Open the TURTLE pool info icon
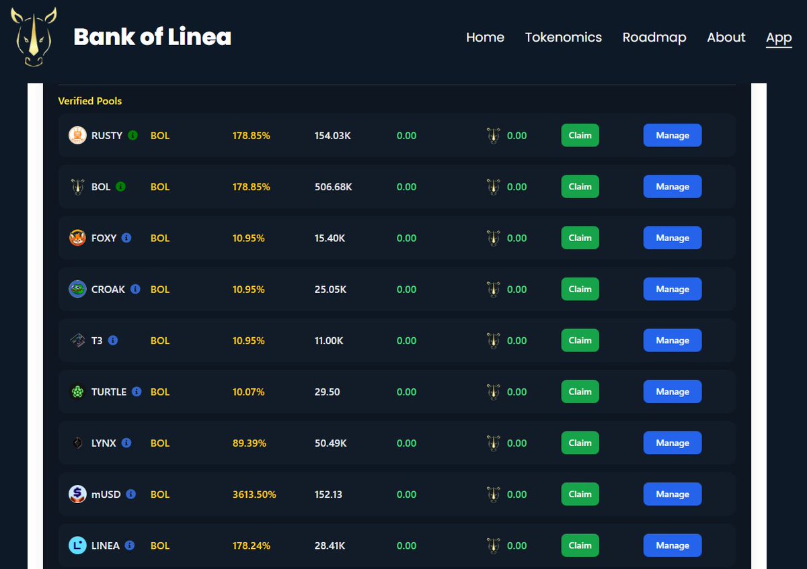 137,392
